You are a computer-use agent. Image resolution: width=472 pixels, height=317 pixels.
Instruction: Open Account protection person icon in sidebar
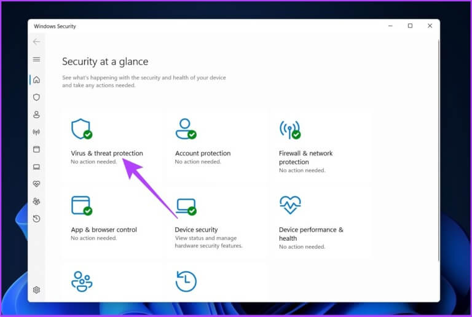[36, 115]
